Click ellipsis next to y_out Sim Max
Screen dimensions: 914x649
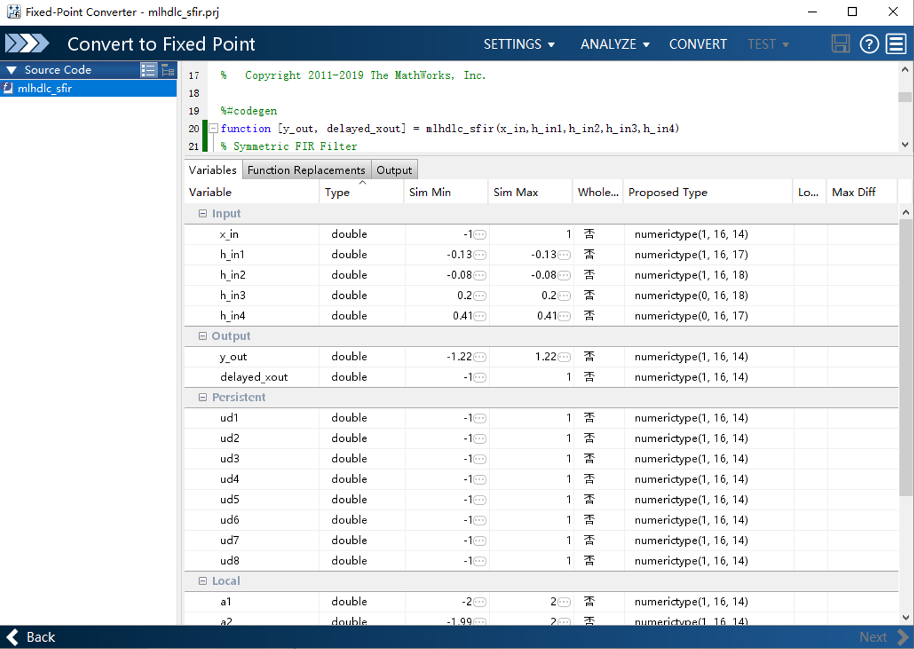point(564,357)
